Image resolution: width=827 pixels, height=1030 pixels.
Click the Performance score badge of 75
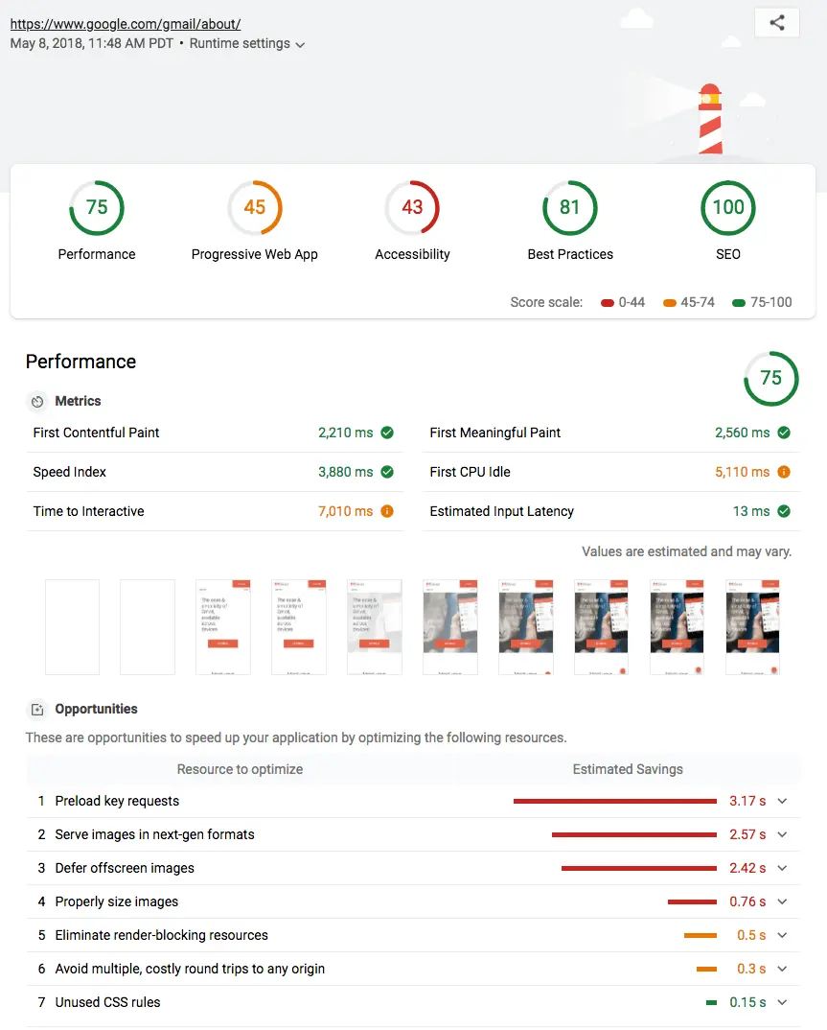coord(770,379)
